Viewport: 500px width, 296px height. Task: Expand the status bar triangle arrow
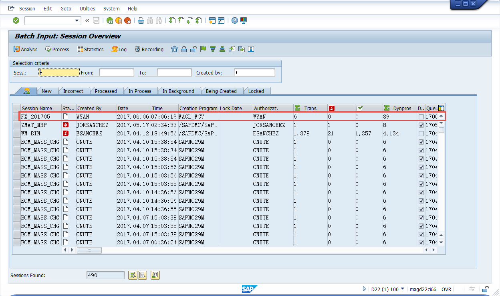click(x=364, y=289)
